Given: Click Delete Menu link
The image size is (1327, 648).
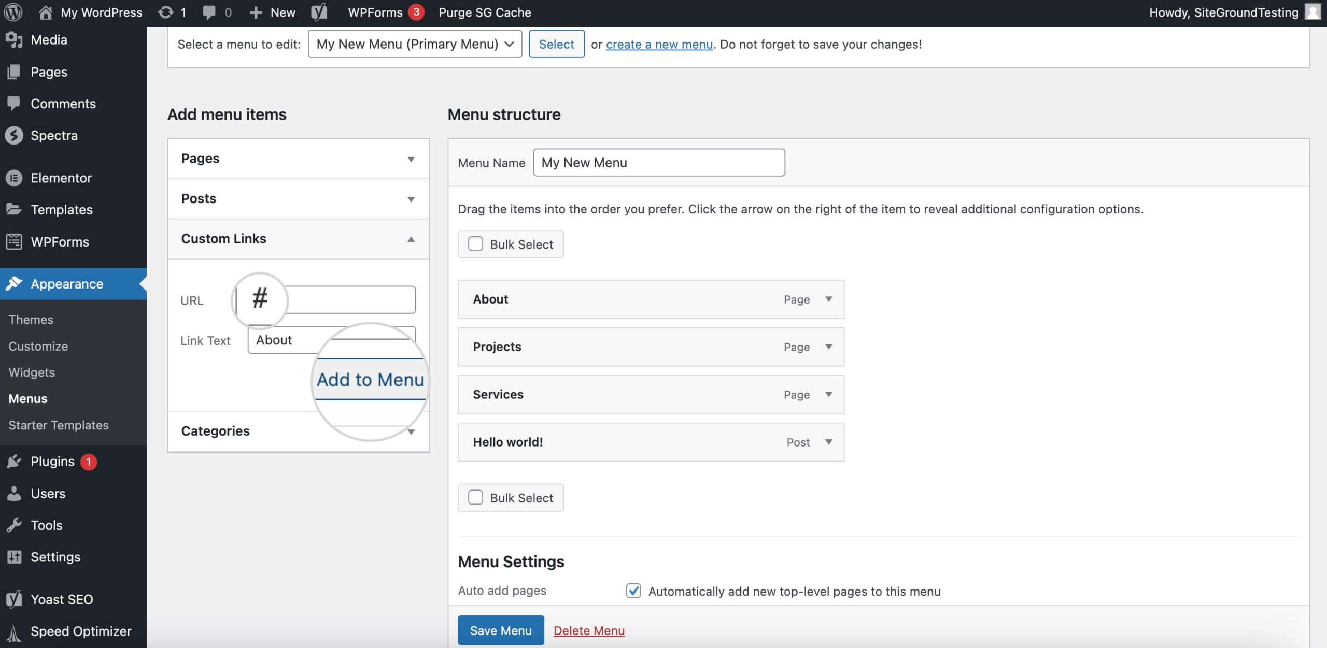Looking at the screenshot, I should (x=589, y=630).
